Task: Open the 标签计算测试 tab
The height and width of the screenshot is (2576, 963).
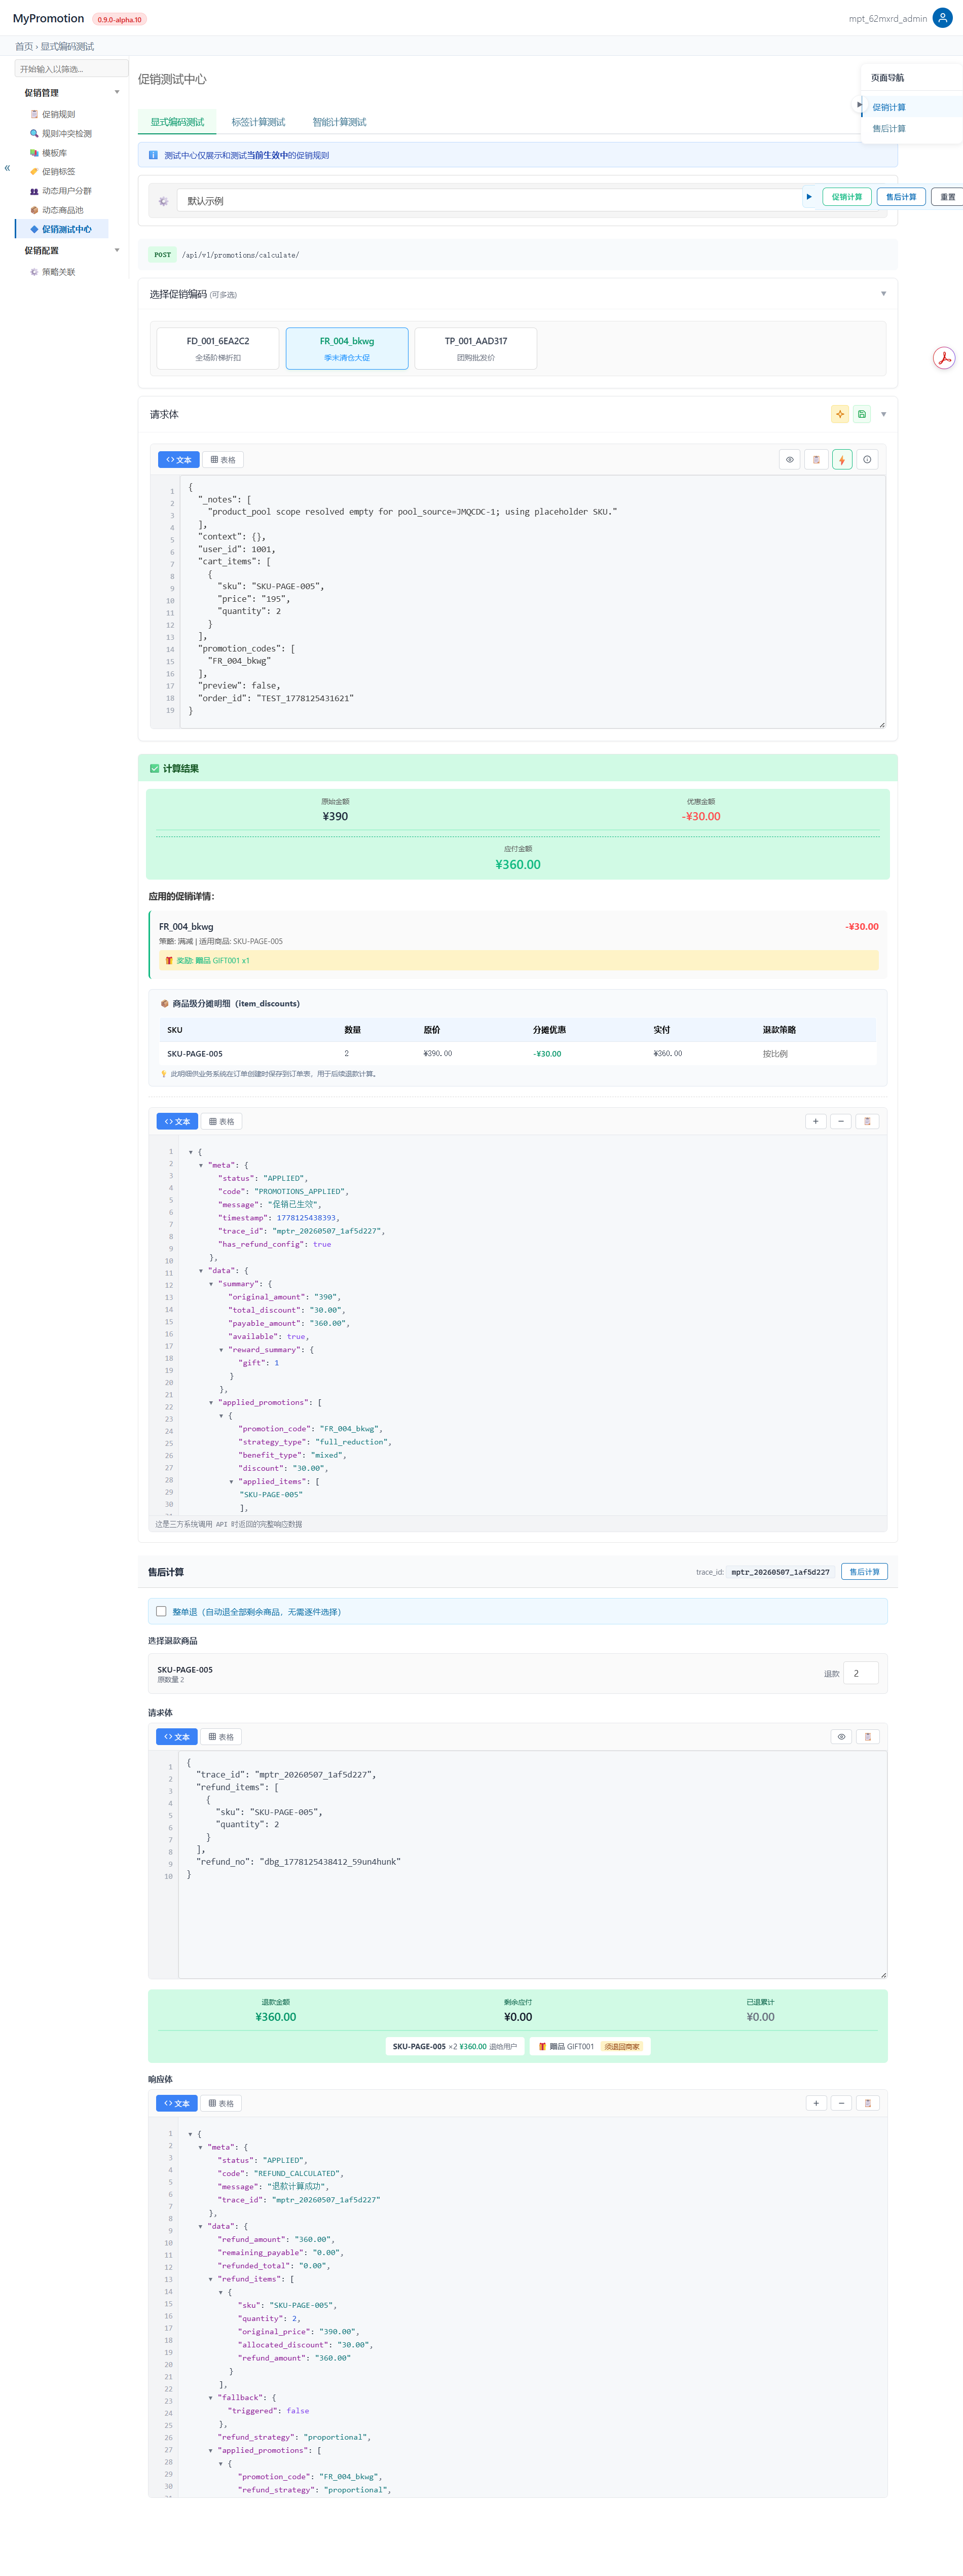Action: (258, 122)
